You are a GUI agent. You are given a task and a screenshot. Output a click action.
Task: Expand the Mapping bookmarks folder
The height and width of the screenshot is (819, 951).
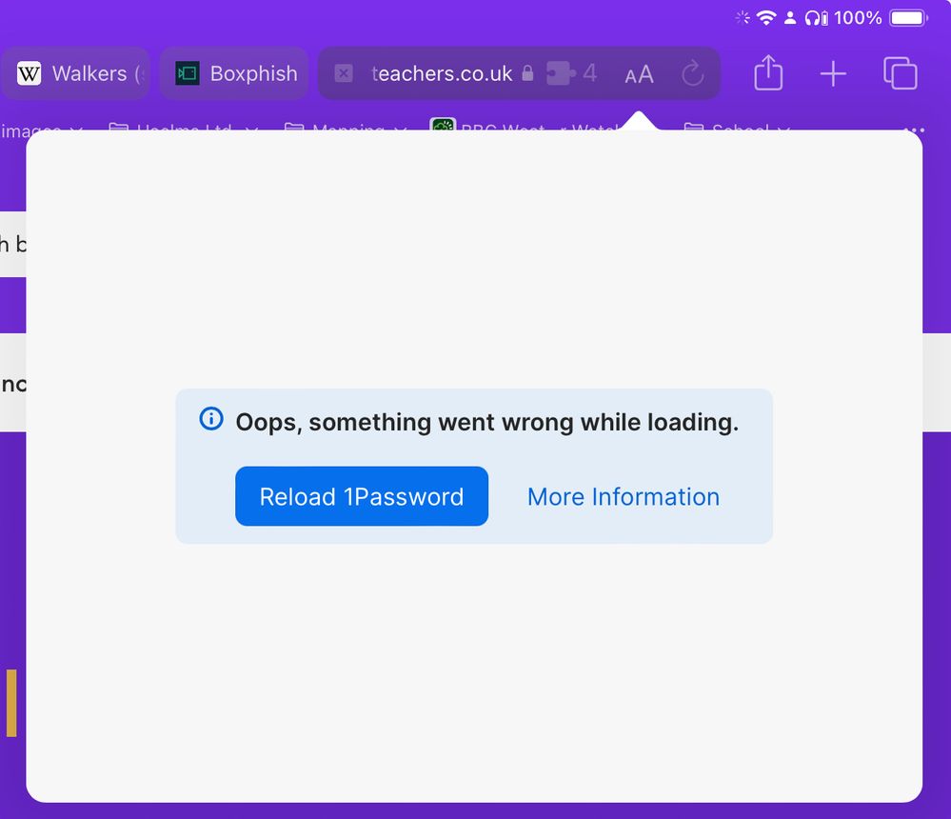[x=346, y=130]
